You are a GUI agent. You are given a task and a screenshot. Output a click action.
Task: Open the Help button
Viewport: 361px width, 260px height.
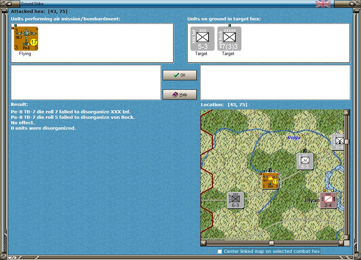(180, 95)
